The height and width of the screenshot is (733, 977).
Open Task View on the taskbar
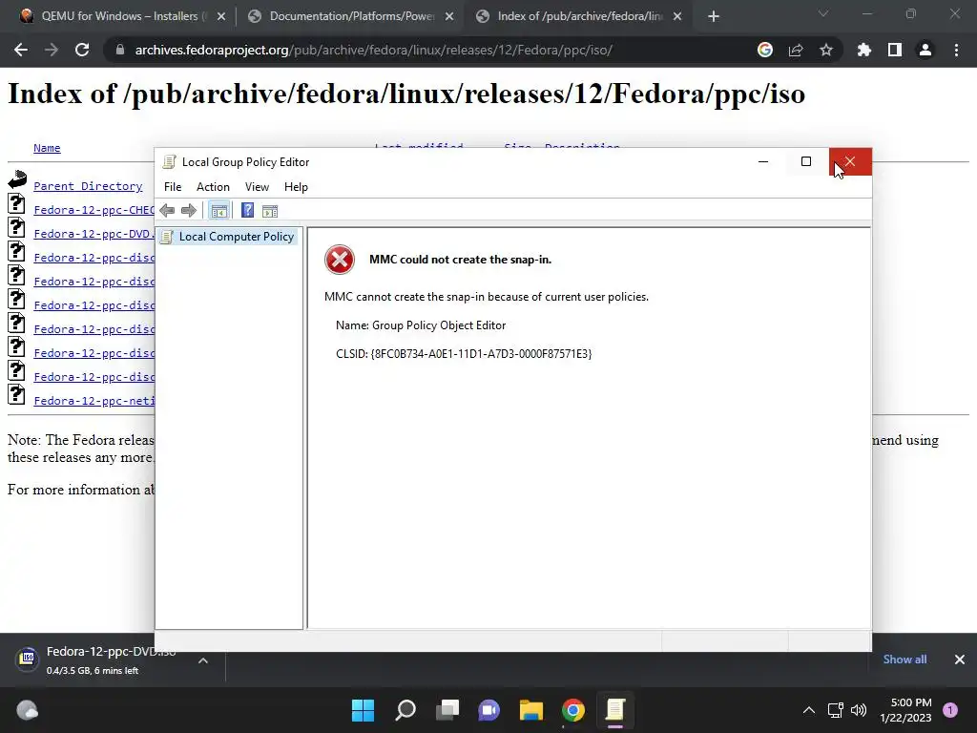tap(447, 710)
